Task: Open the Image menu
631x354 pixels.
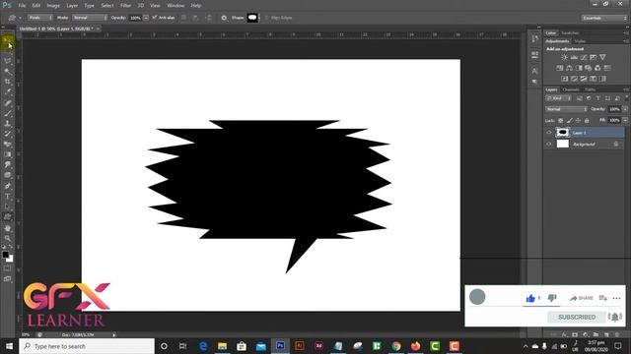Action: 53,6
